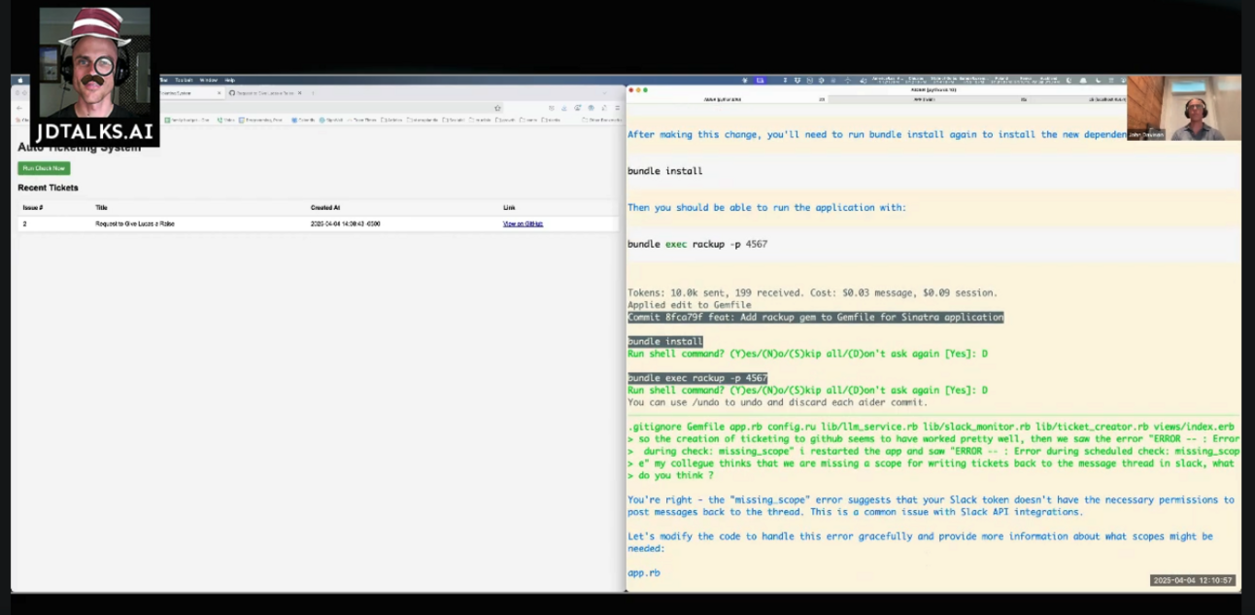Click the Apple logo in menu bar
This screenshot has width=1255, height=615.
click(18, 80)
